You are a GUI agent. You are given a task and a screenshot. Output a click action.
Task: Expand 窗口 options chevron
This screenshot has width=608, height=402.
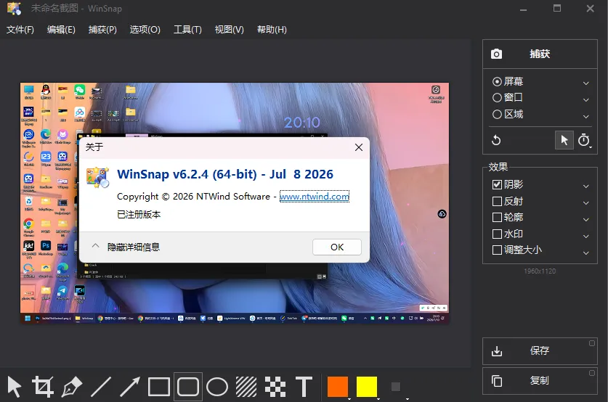coord(586,100)
